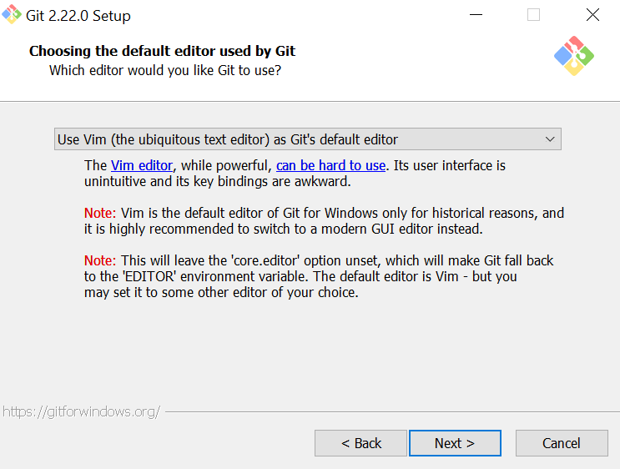Viewport: 620px width, 469px height.
Task: Follow the 'can be hard to use' link
Action: pos(330,165)
